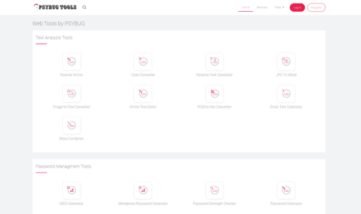Click the Log in button
This screenshot has width=361, height=214.
(297, 7)
